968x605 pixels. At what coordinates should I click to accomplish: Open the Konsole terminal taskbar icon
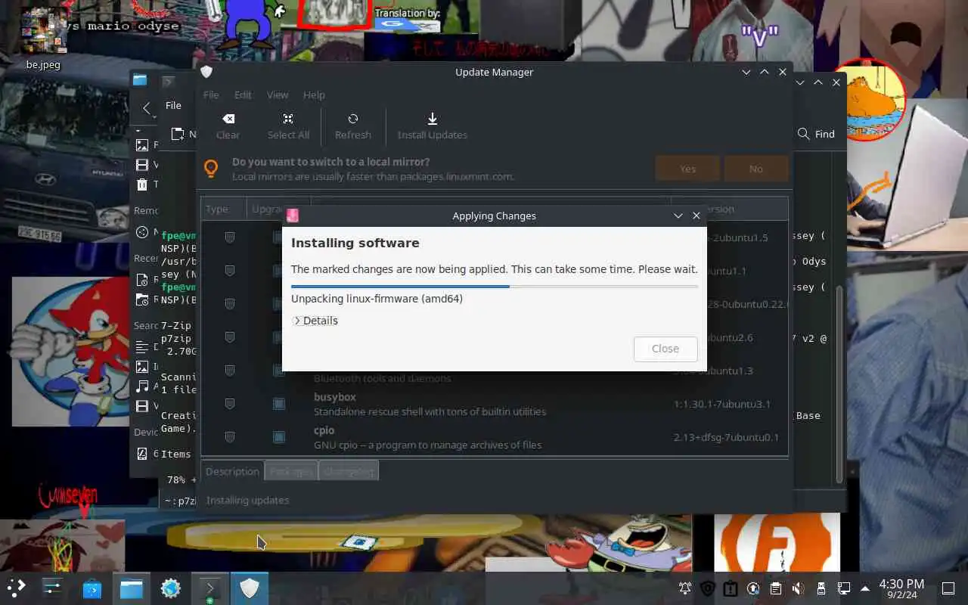click(x=210, y=588)
